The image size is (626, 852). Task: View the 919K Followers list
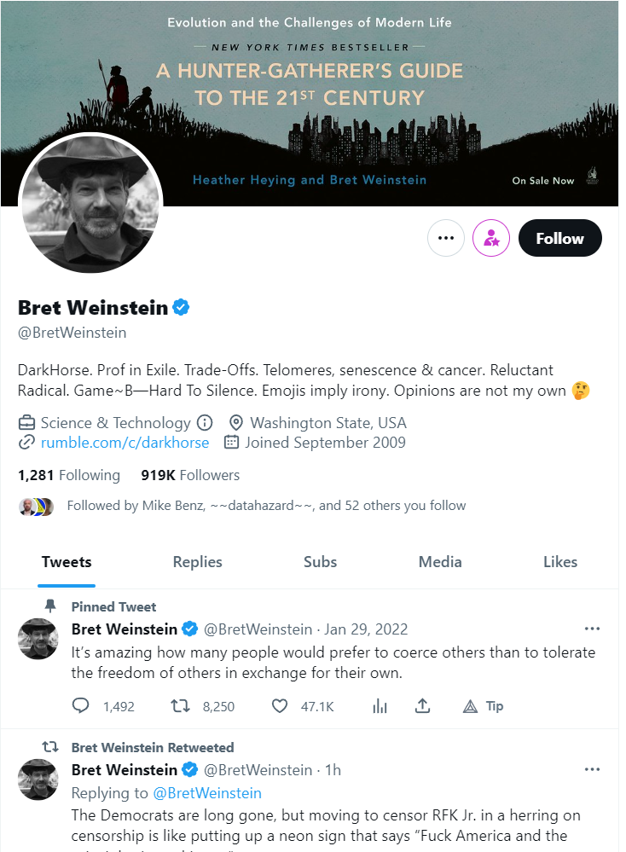(190, 475)
